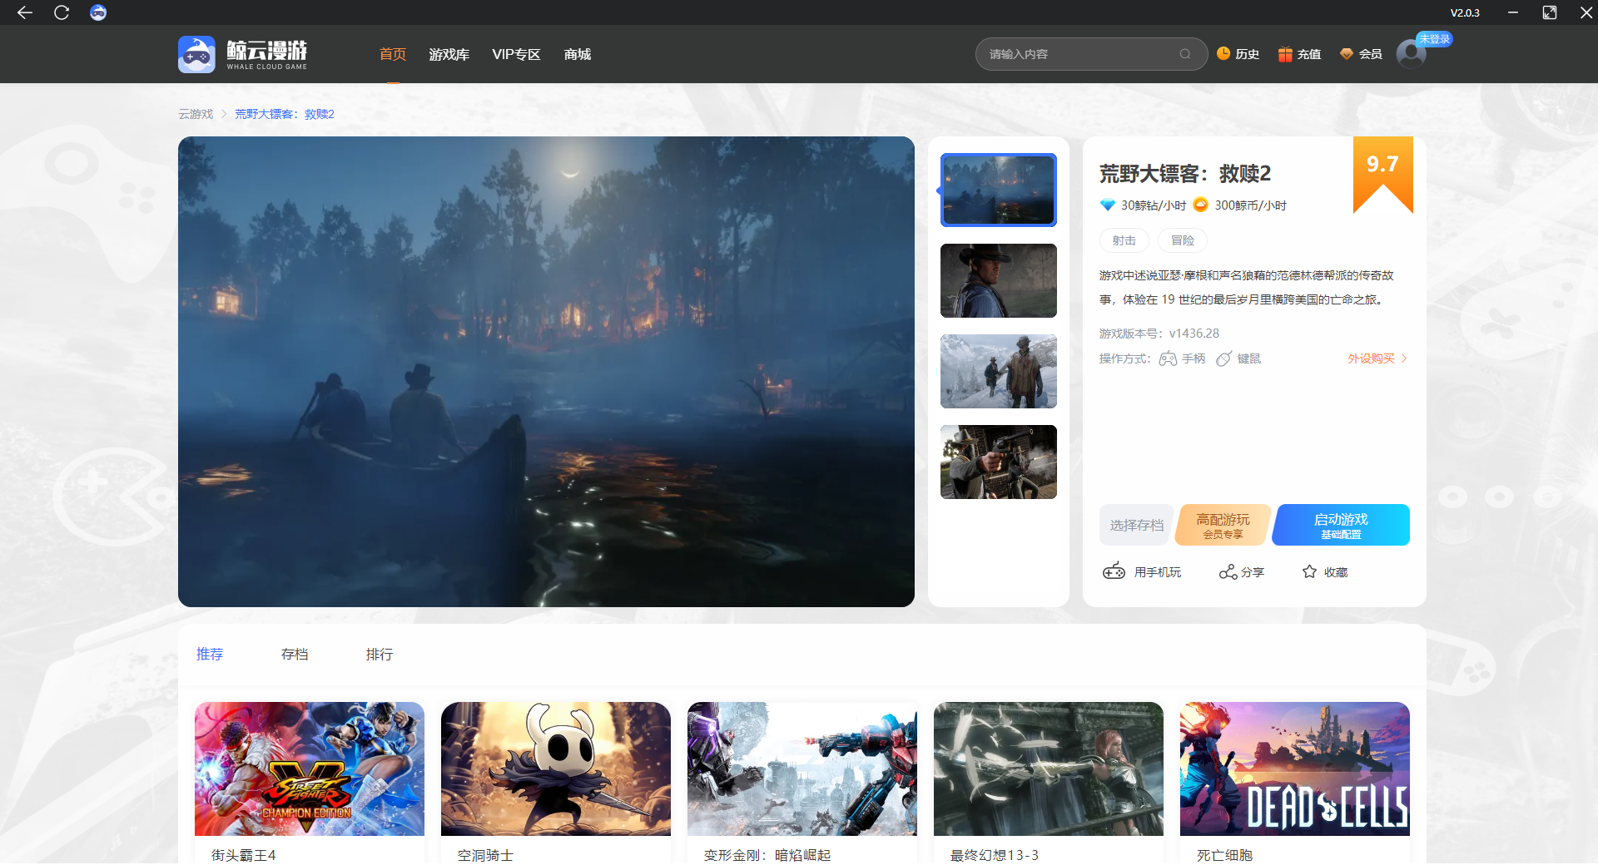Image resolution: width=1598 pixels, height=865 pixels.
Task: Open the 死亡细胞 game card
Action: pyautogui.click(x=1295, y=783)
